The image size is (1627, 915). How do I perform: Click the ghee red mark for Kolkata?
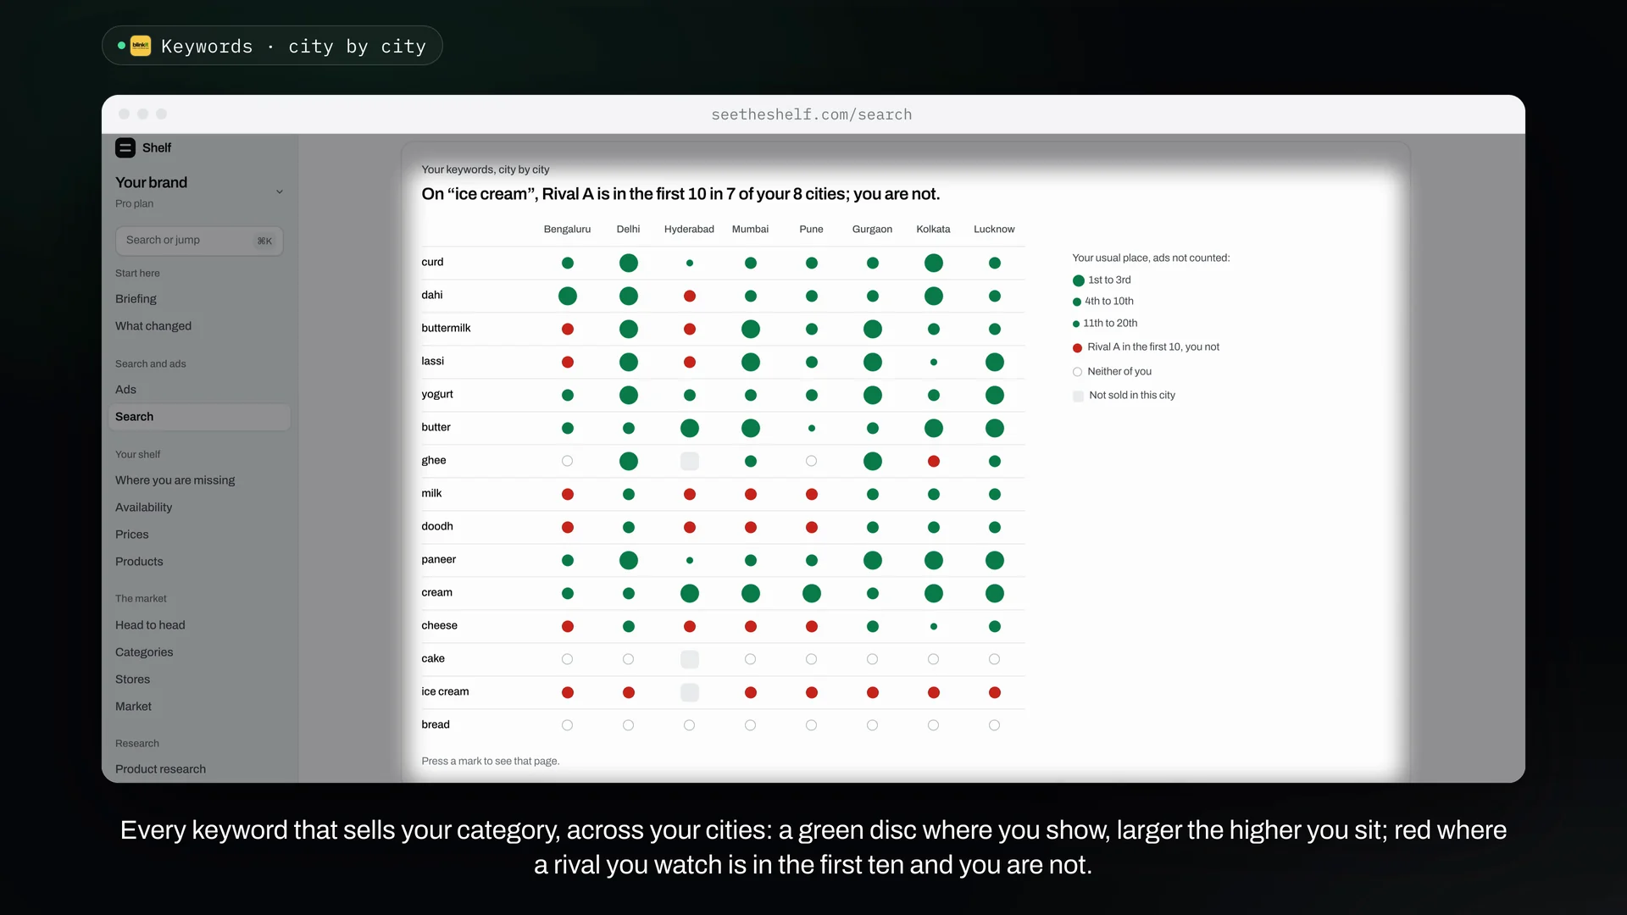934,461
